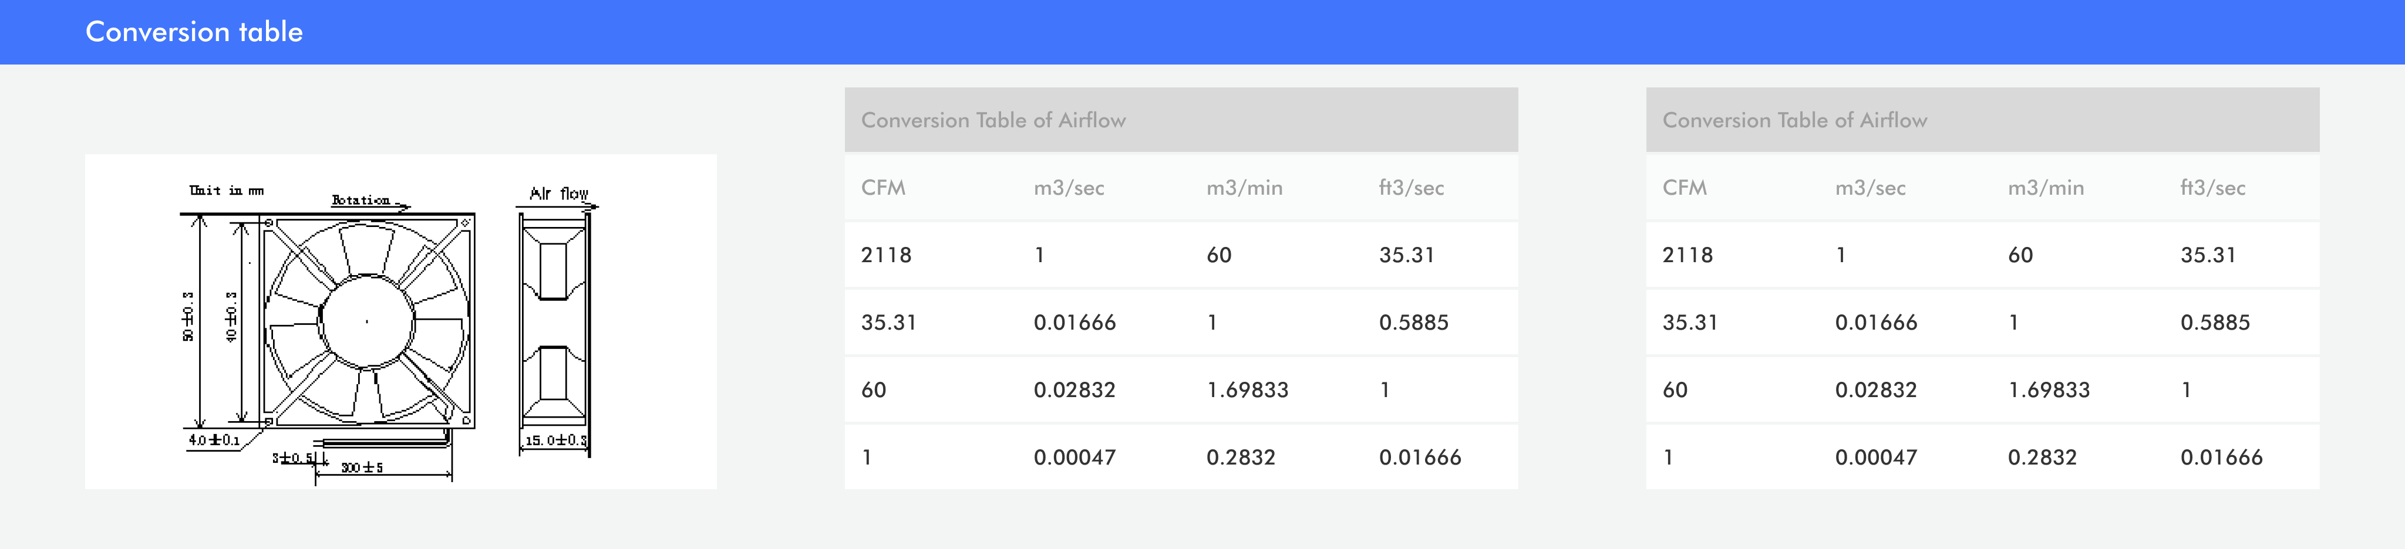This screenshot has width=2405, height=549.
Task: Click the 60 in right table's CFM column
Action: (1674, 389)
